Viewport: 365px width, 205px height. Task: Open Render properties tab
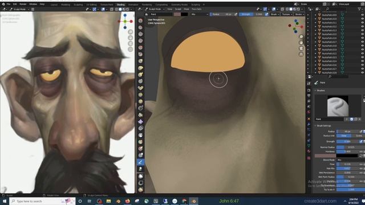pyautogui.click(x=309, y=90)
